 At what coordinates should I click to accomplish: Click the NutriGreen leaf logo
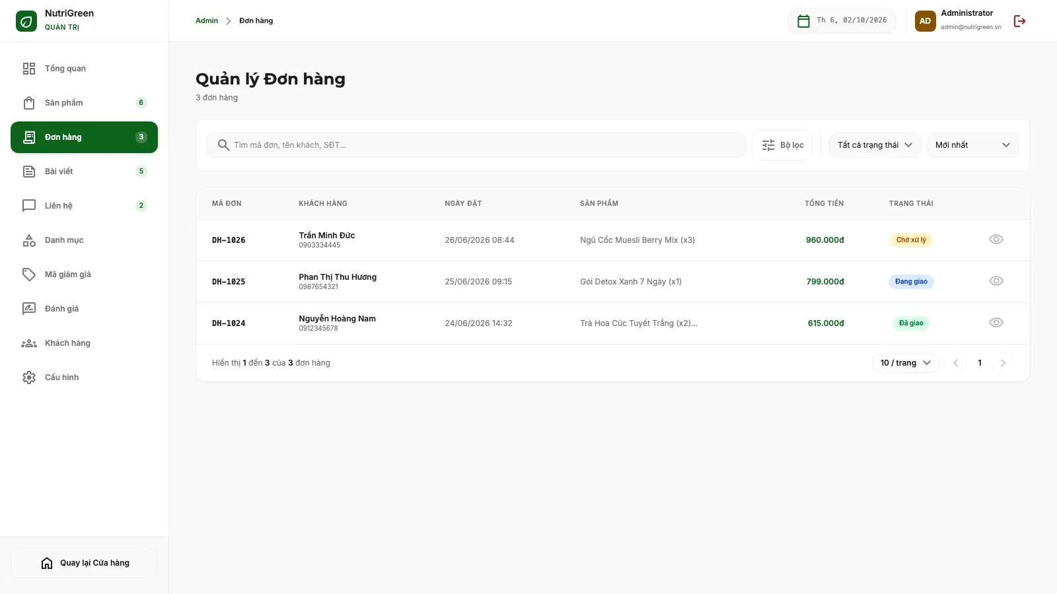[26, 21]
